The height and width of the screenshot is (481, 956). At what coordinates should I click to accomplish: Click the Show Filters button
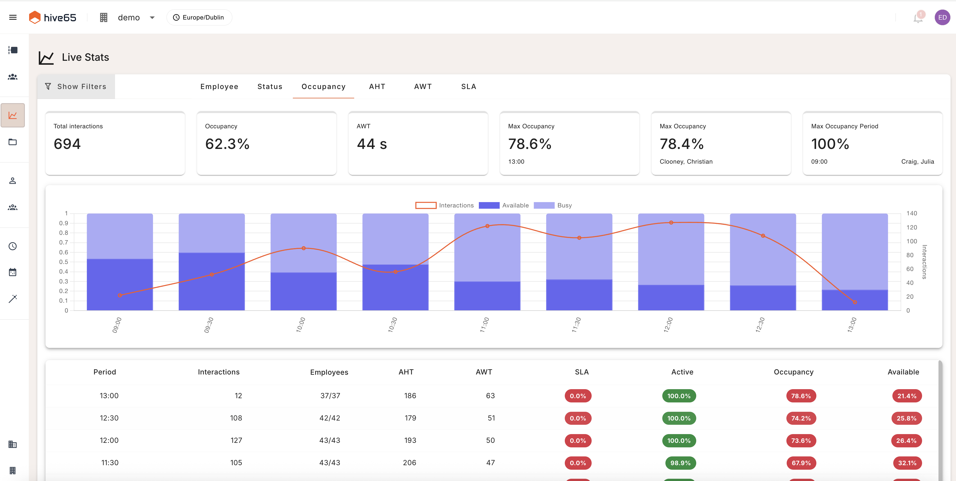[76, 86]
